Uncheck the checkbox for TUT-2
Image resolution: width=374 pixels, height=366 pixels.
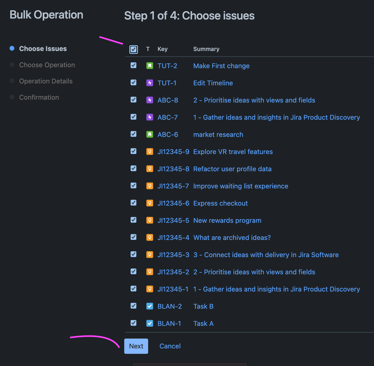click(133, 65)
